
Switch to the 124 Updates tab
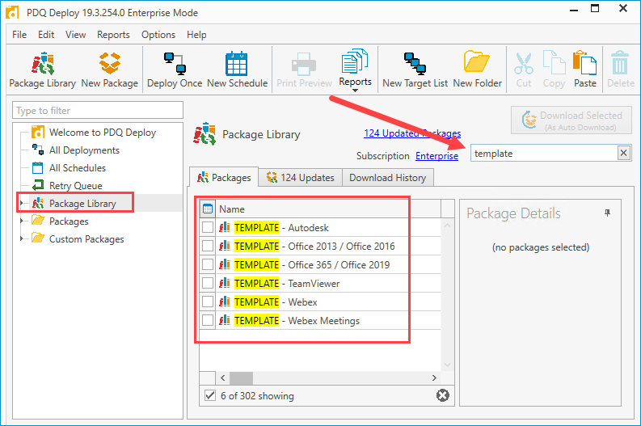coord(301,177)
